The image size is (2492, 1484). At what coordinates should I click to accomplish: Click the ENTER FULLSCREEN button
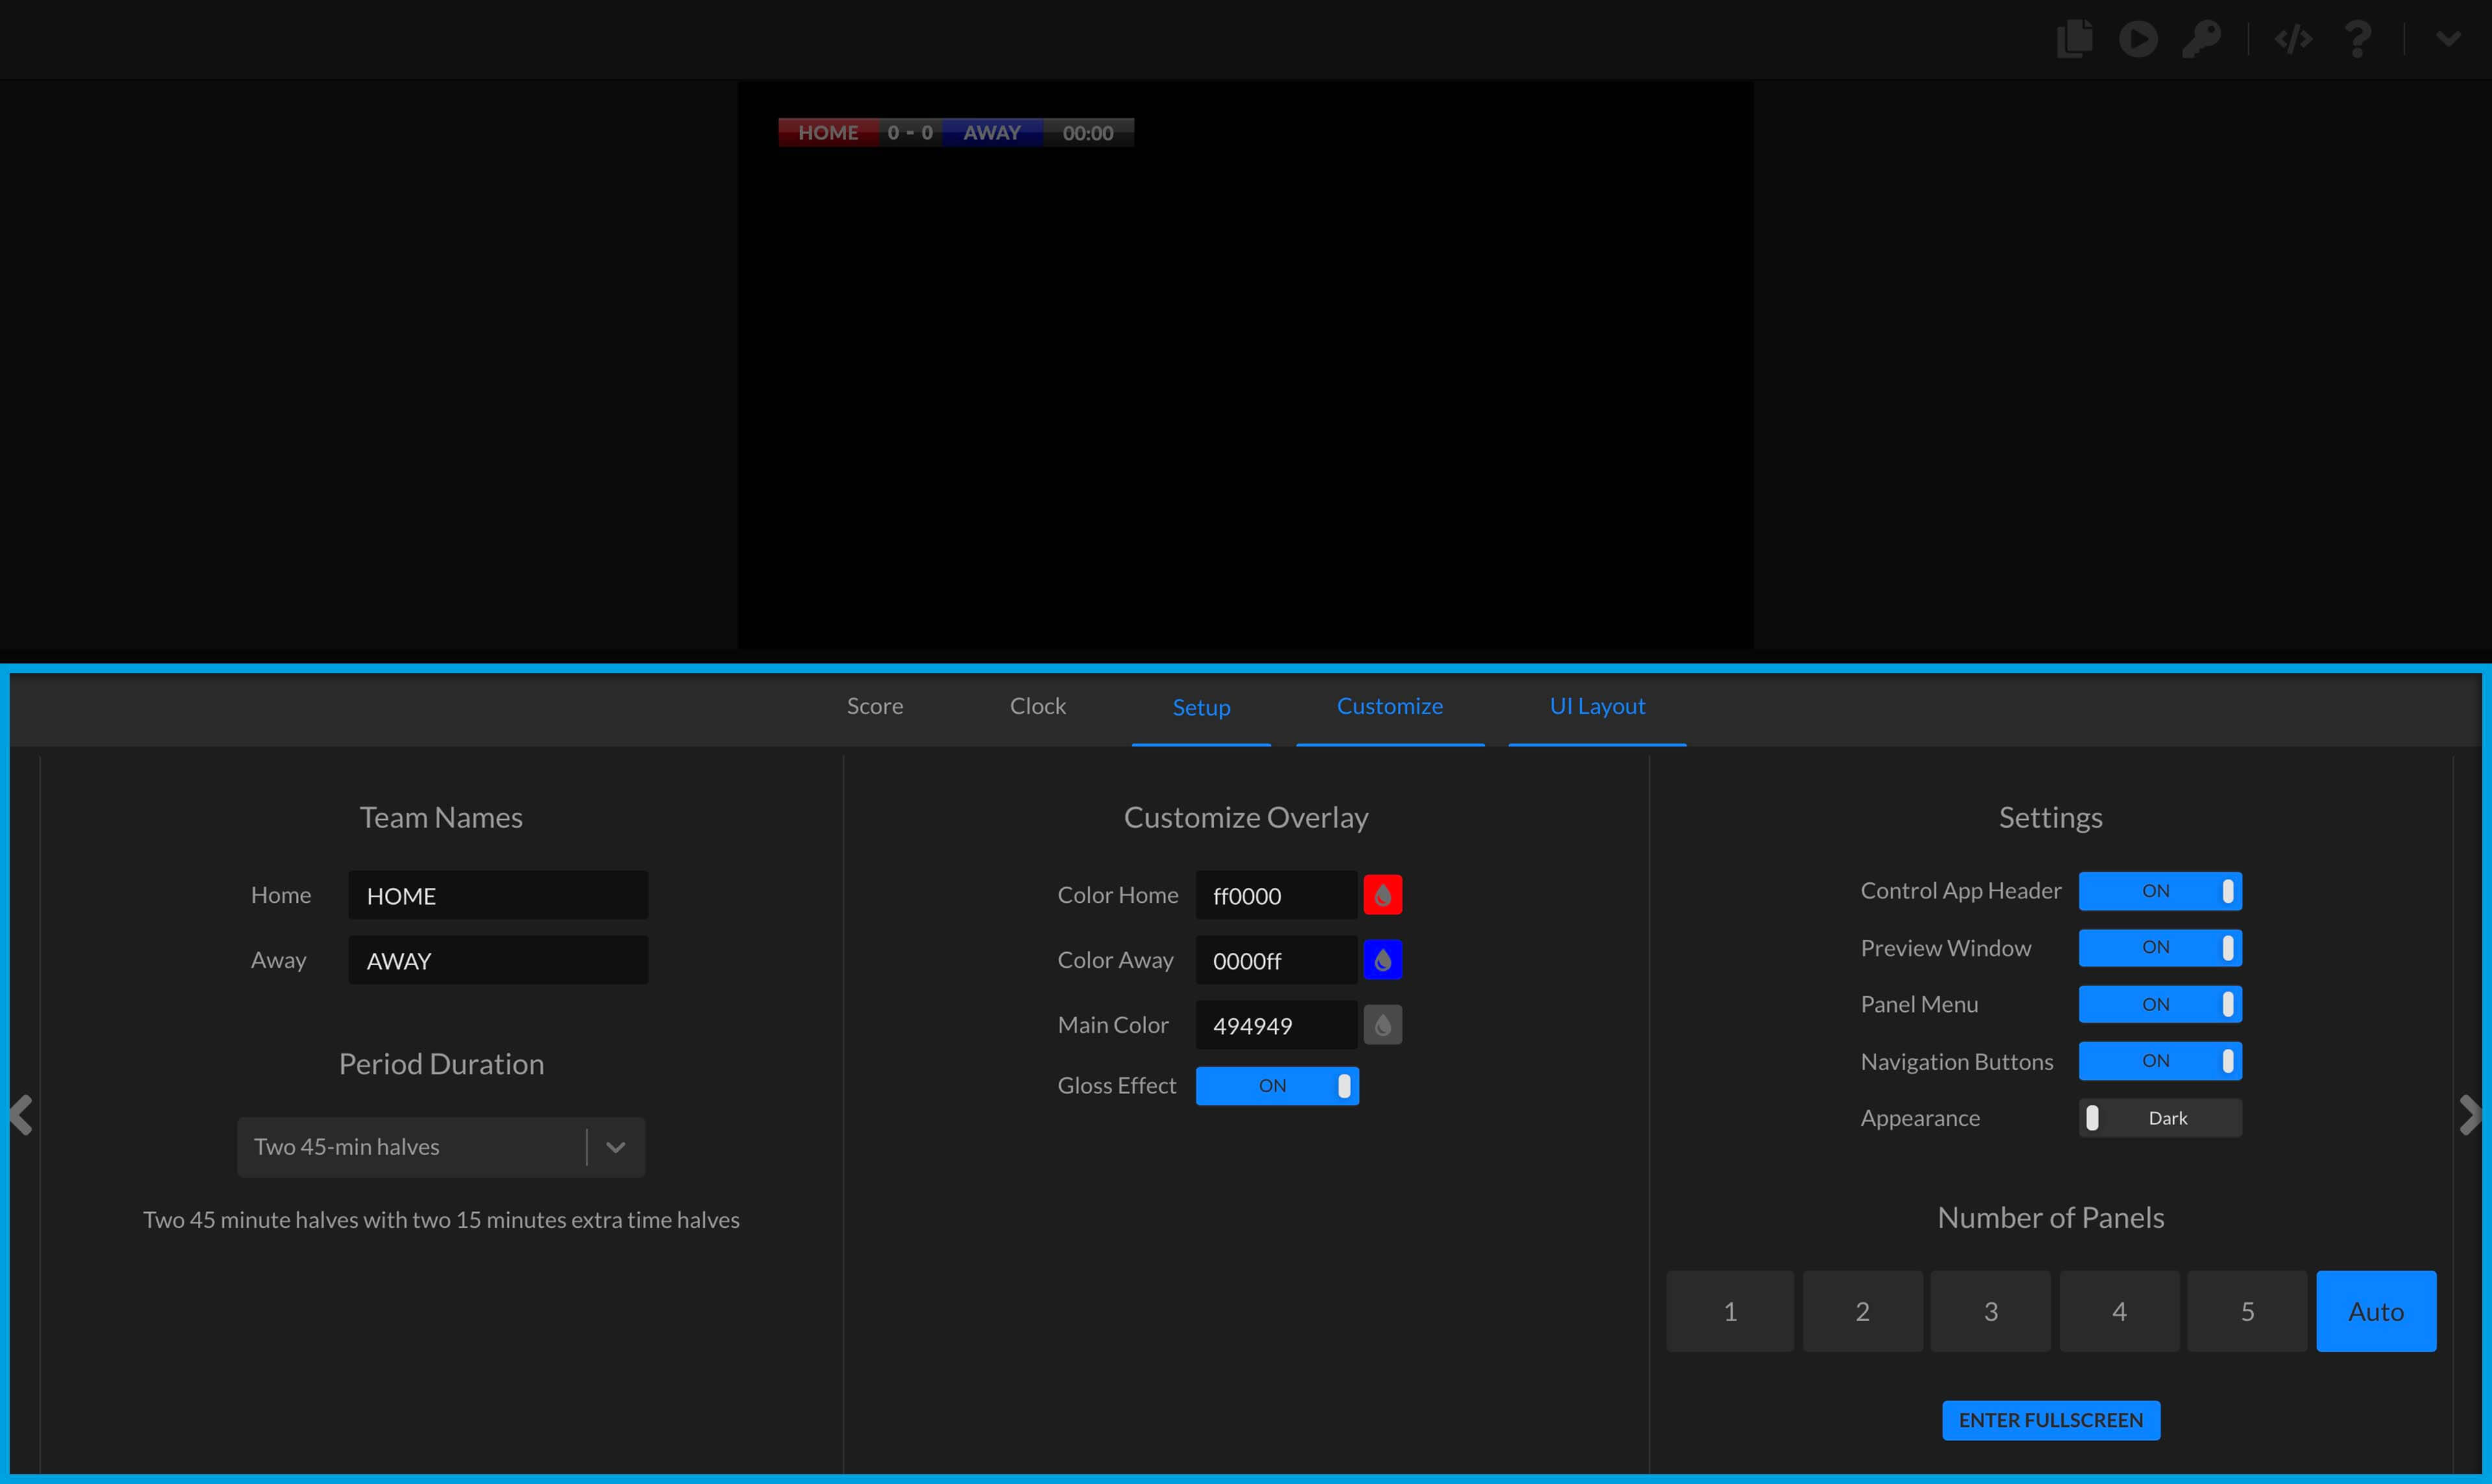2051,1420
